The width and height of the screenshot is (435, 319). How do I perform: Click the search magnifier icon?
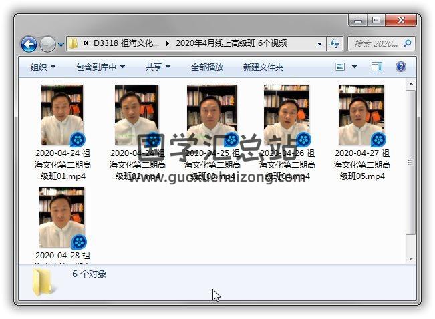coord(407,44)
